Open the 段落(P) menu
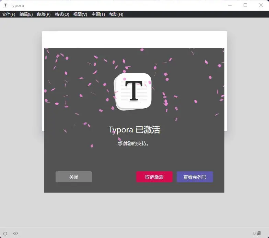 [x=44, y=14]
